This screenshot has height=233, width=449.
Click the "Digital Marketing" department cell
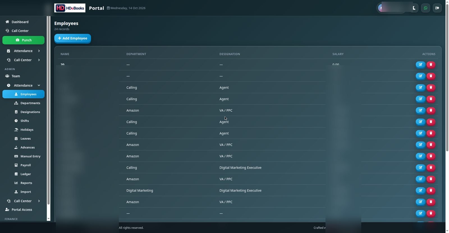tap(140, 190)
